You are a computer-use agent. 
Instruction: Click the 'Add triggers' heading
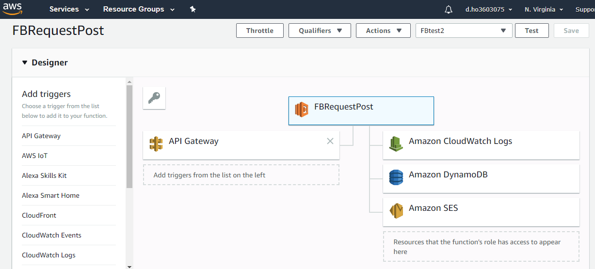click(x=46, y=94)
